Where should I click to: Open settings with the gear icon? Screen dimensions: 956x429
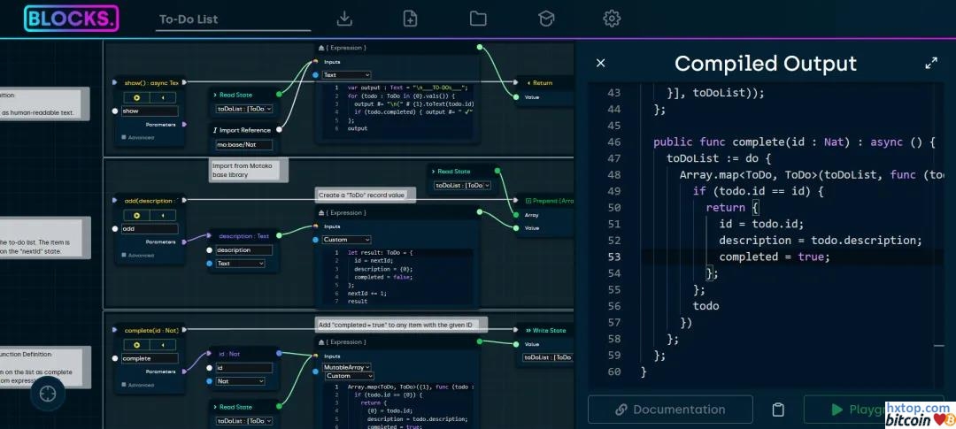coord(612,19)
